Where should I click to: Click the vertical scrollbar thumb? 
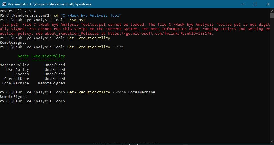272,16
